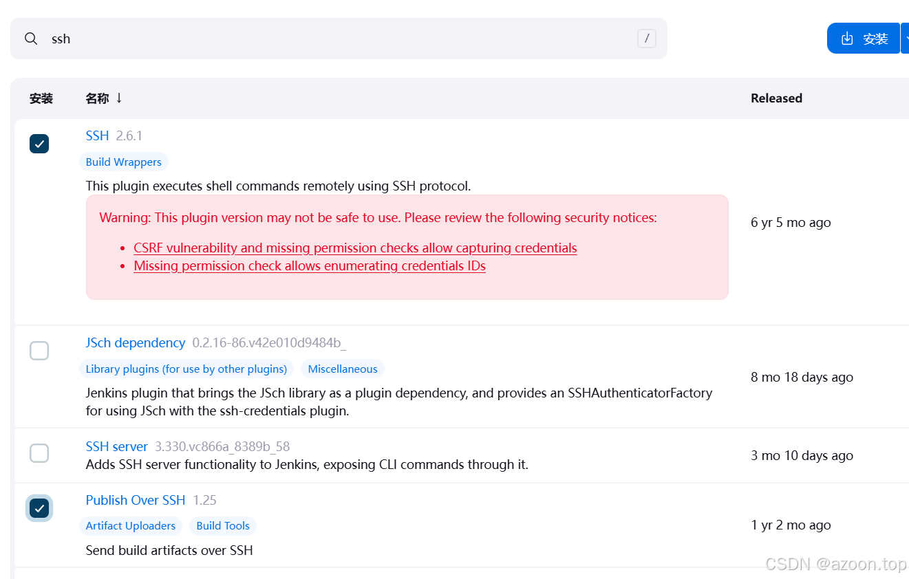Open the CSRF vulnerability security notice
This screenshot has height=579, width=909.
point(355,248)
